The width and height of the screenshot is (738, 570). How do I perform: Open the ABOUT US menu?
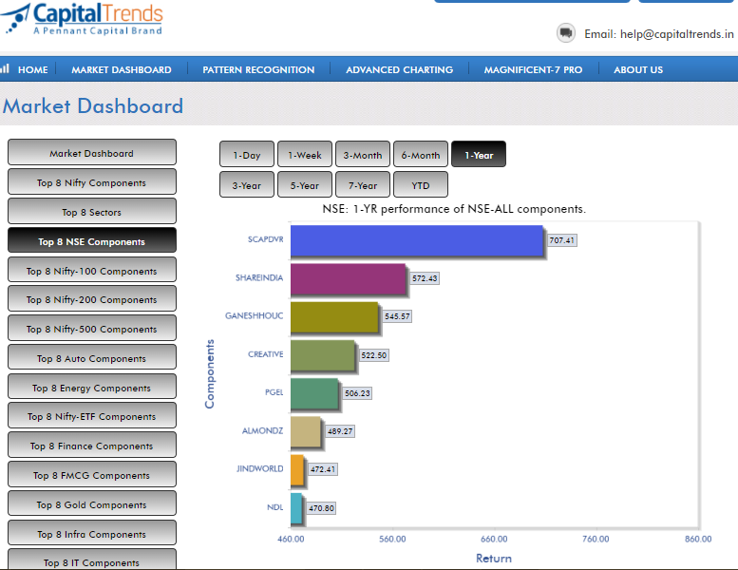[x=638, y=69]
